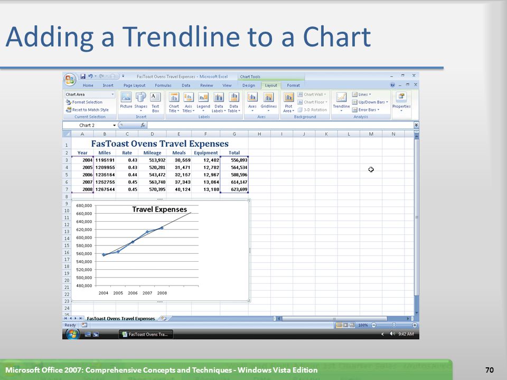This screenshot has width=507, height=380.
Task: Open Legend placement options
Action: pos(203,101)
